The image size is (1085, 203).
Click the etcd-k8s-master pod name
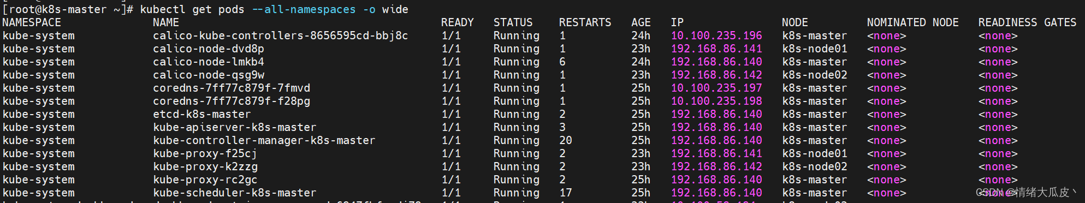201,115
